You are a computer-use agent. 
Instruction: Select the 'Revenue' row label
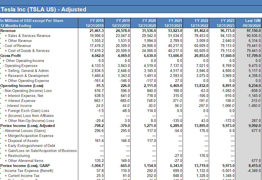8,31
